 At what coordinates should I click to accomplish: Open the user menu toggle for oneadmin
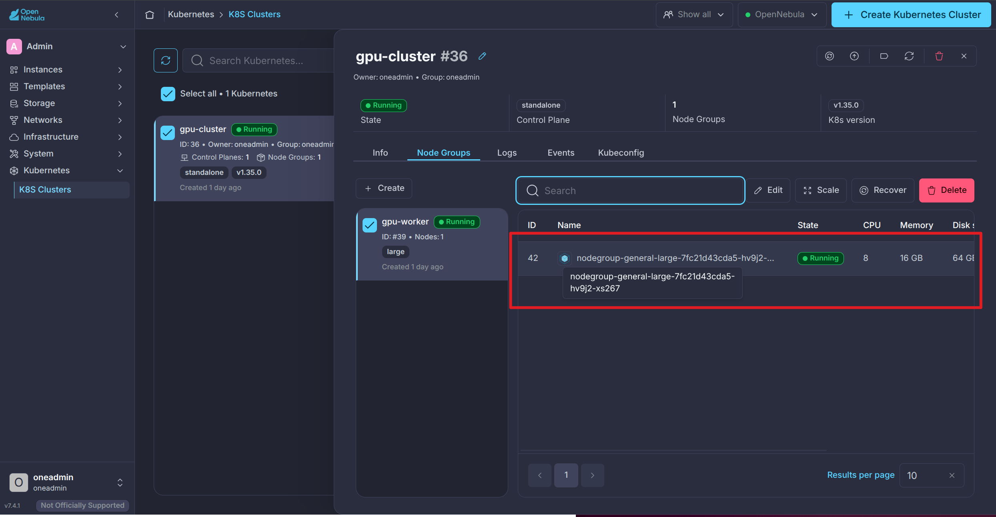click(x=120, y=483)
